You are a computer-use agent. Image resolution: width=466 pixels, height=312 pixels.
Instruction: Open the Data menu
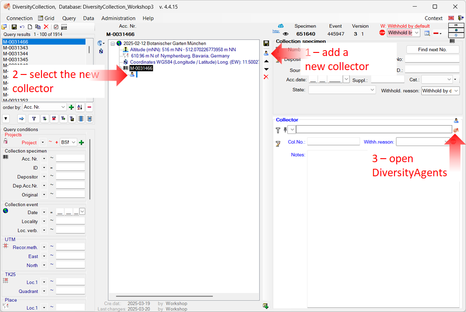tap(89, 19)
